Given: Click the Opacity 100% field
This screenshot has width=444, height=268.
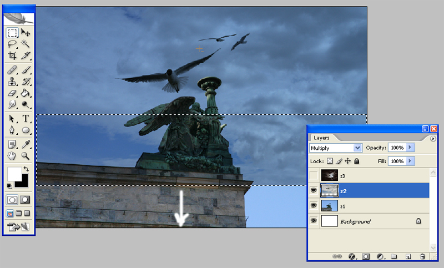Looking at the screenshot, I should pos(397,148).
